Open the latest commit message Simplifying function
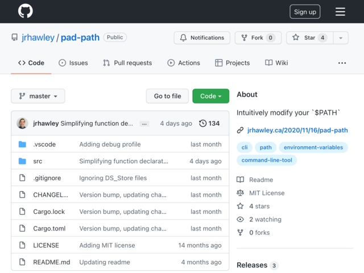This screenshot has height=273, width=364. [x=97, y=123]
